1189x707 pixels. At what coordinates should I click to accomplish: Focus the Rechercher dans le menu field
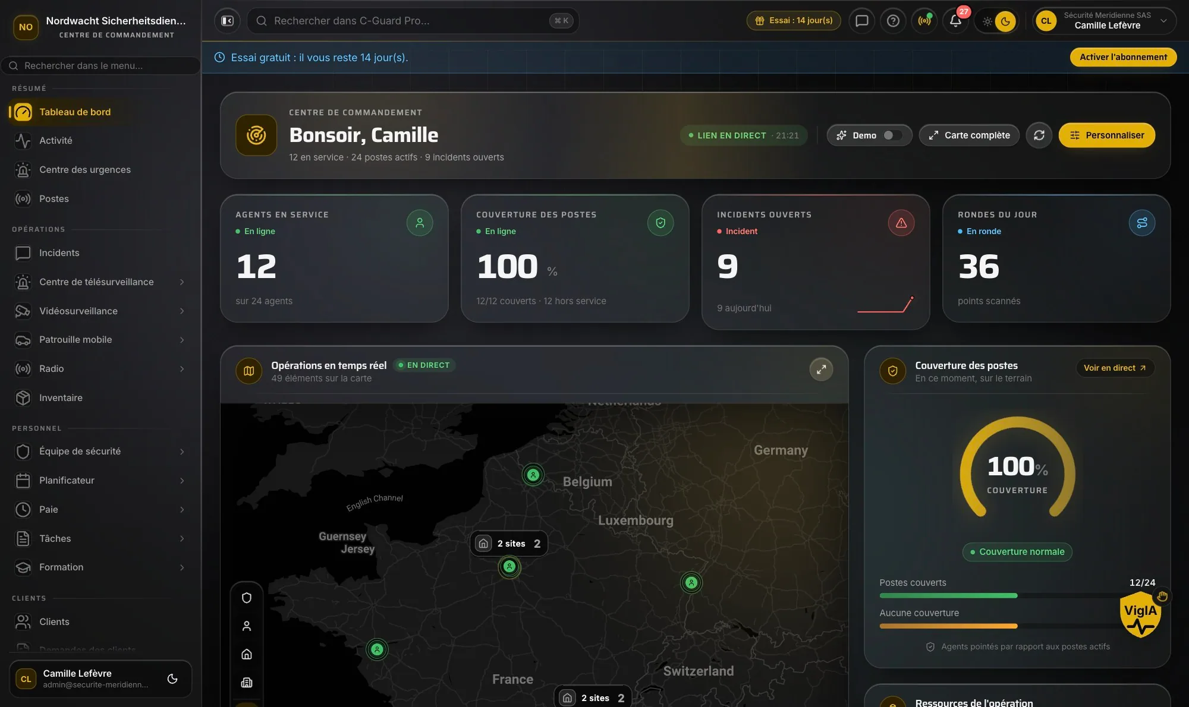click(101, 66)
